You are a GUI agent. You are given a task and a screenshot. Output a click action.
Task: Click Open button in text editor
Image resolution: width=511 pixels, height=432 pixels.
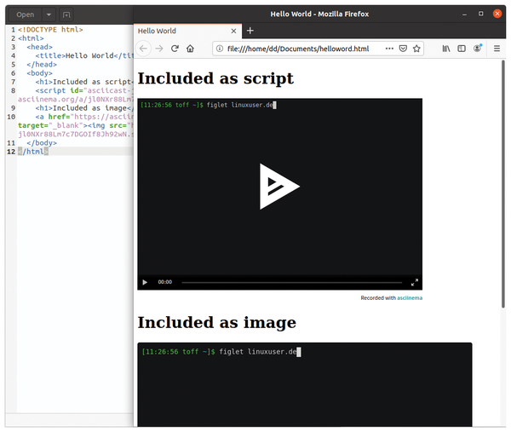26,14
